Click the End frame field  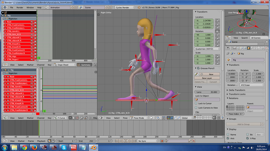pos(86,141)
